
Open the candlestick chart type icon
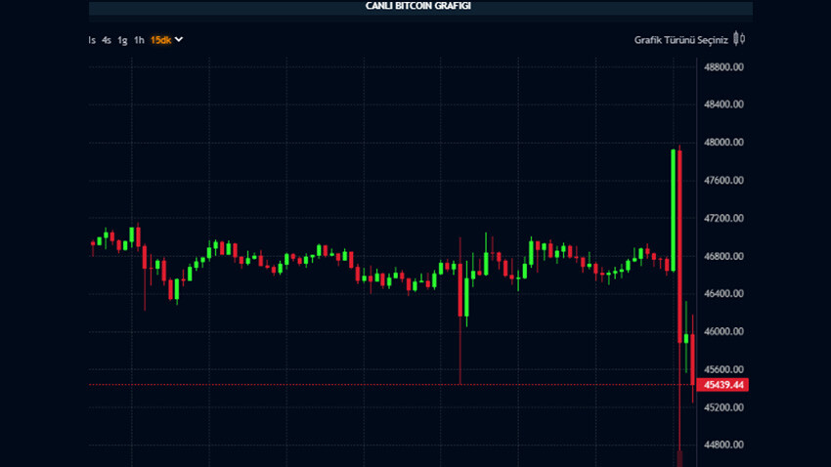(739, 39)
